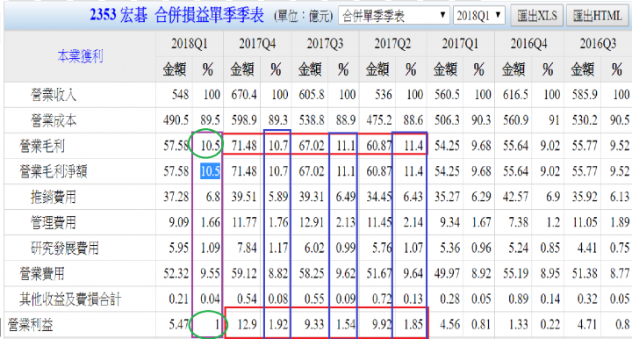This screenshot has height=339, width=632.
Task: Open the 合併單季季表 dropdown
Action: [394, 16]
